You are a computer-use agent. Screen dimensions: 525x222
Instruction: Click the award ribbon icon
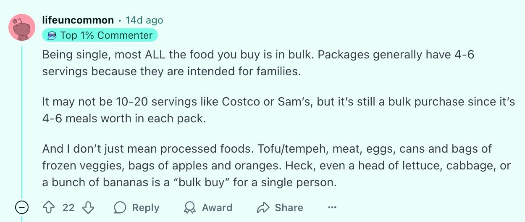tap(190, 207)
